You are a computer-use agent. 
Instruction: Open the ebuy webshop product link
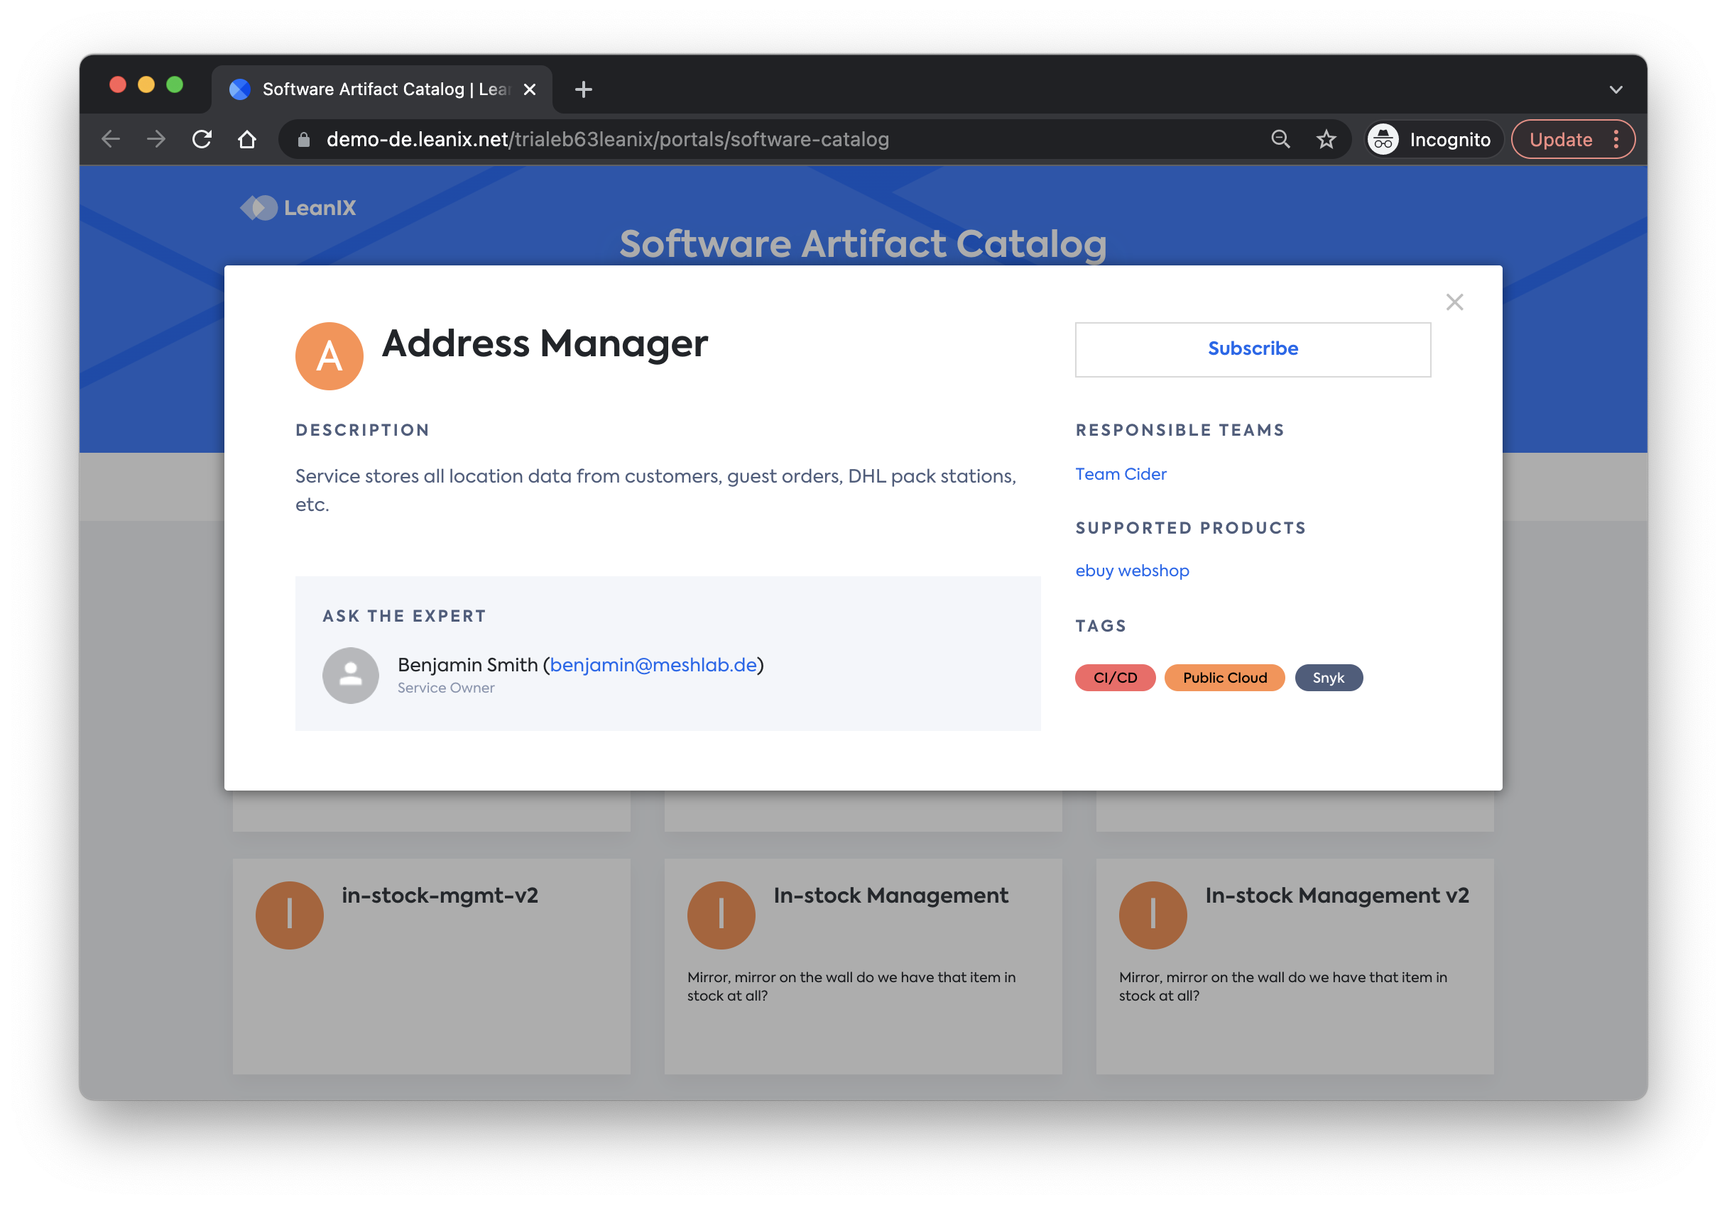coord(1131,571)
